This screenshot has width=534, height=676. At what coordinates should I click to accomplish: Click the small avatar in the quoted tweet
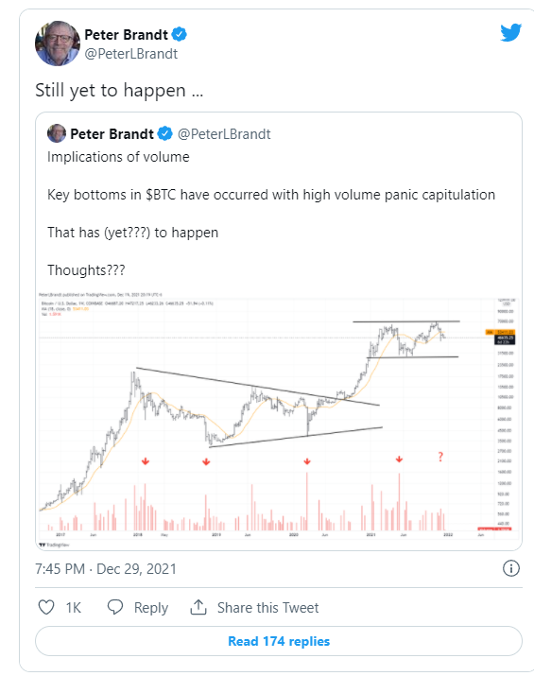(x=57, y=133)
